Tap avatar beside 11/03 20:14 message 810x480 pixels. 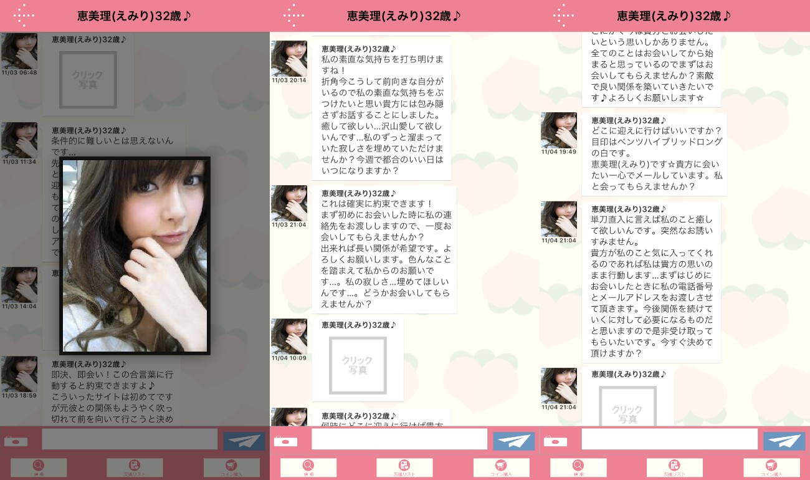[289, 59]
